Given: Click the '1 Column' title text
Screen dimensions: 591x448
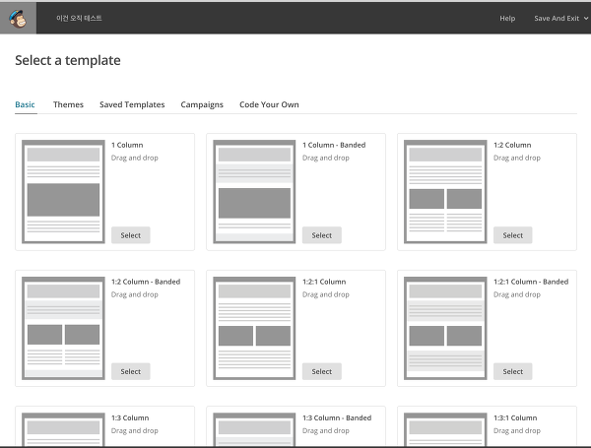Looking at the screenshot, I should click(127, 145).
